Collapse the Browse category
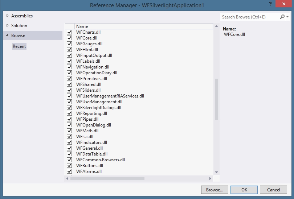The image size is (294, 199). (x=8, y=36)
